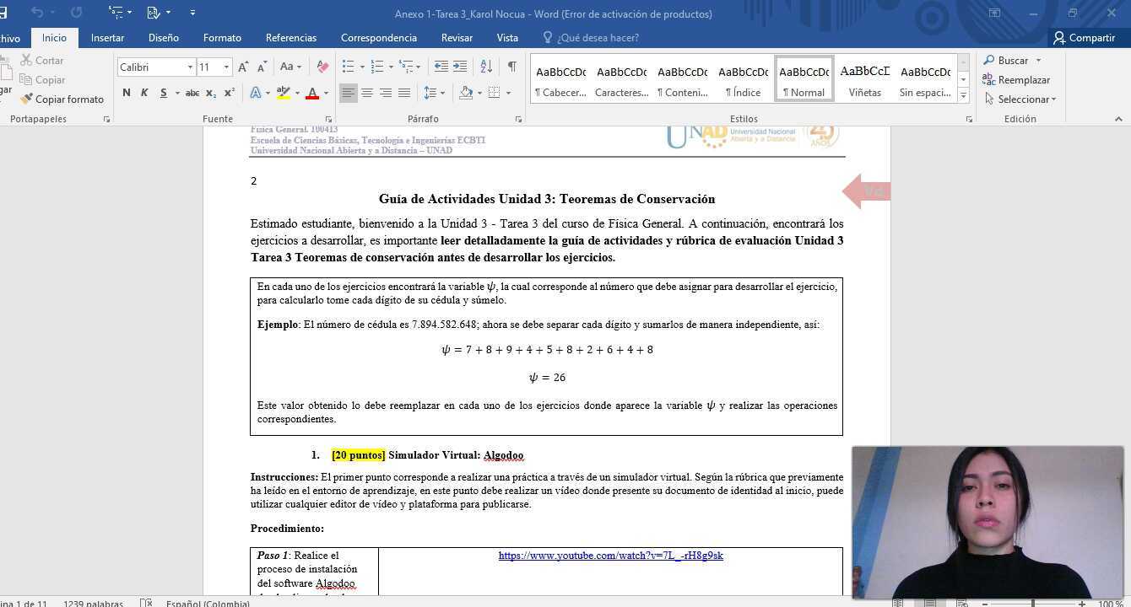Screen dimensions: 1131x607
Task: Activate the Copiar formato painter
Action: click(x=62, y=99)
